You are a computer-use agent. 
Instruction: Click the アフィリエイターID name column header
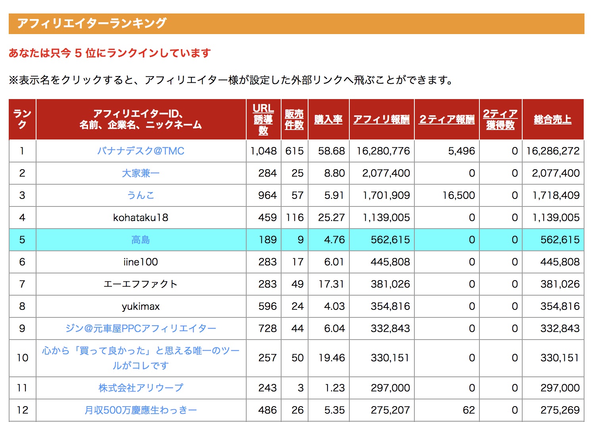tap(141, 119)
